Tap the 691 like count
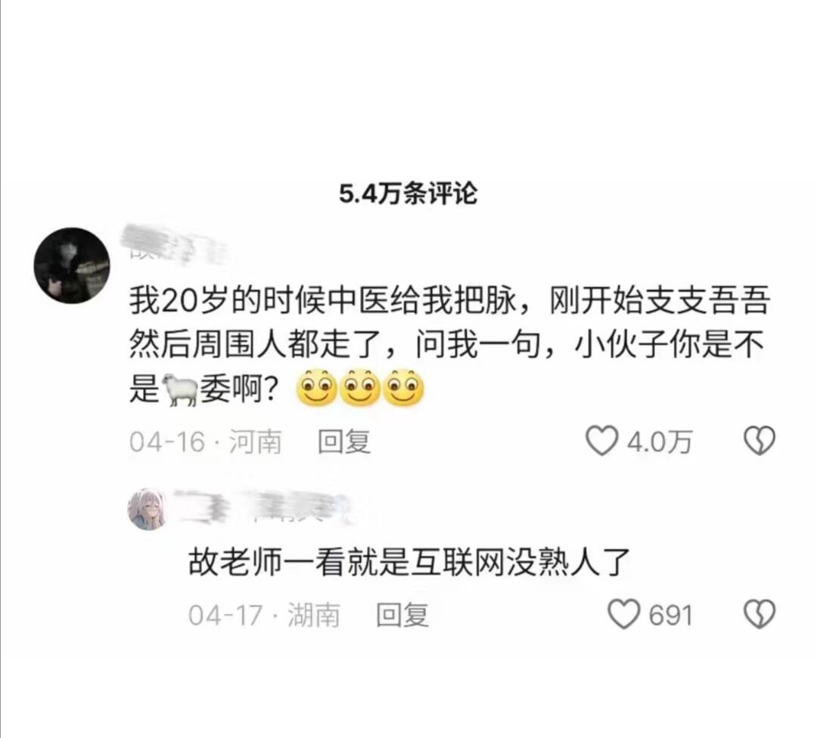This screenshot has height=738, width=817. coord(670,615)
